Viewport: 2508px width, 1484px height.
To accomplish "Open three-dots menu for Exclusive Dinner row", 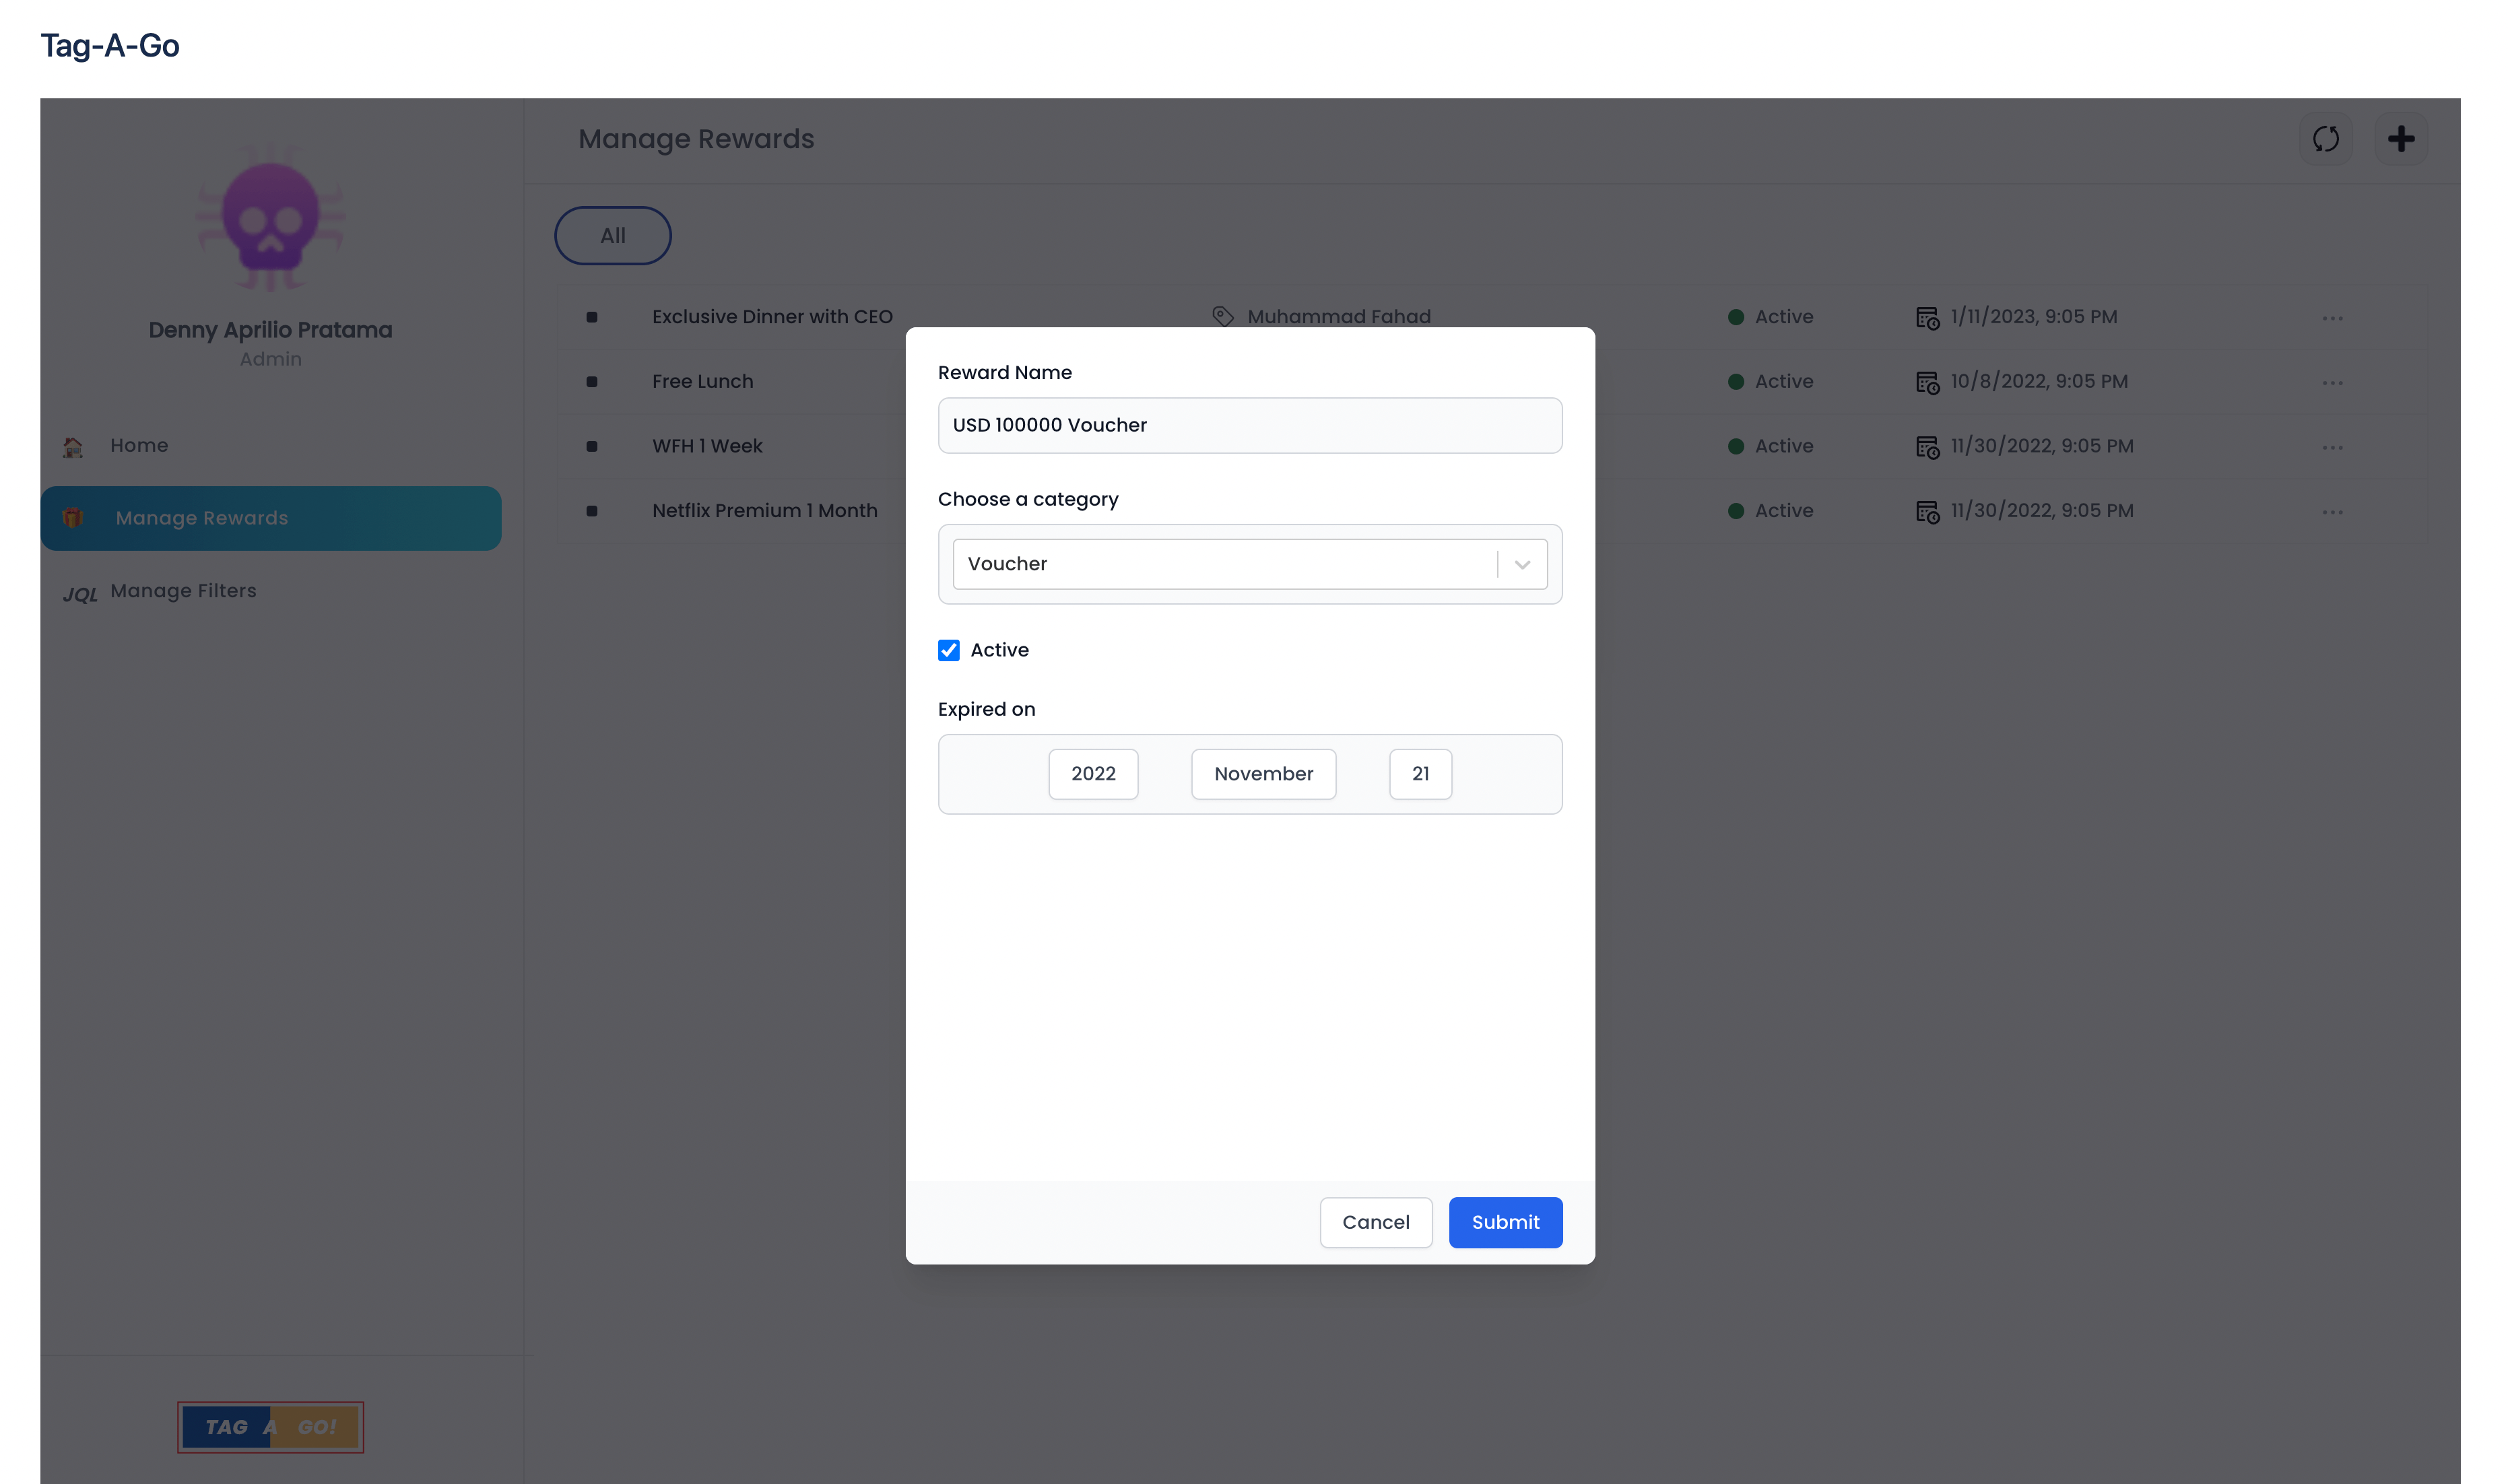I will click(2332, 318).
